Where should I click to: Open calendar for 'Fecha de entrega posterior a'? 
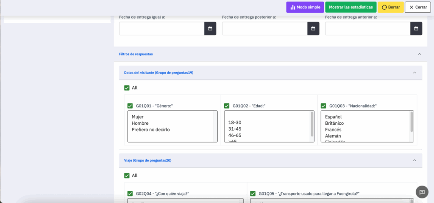tap(313, 28)
